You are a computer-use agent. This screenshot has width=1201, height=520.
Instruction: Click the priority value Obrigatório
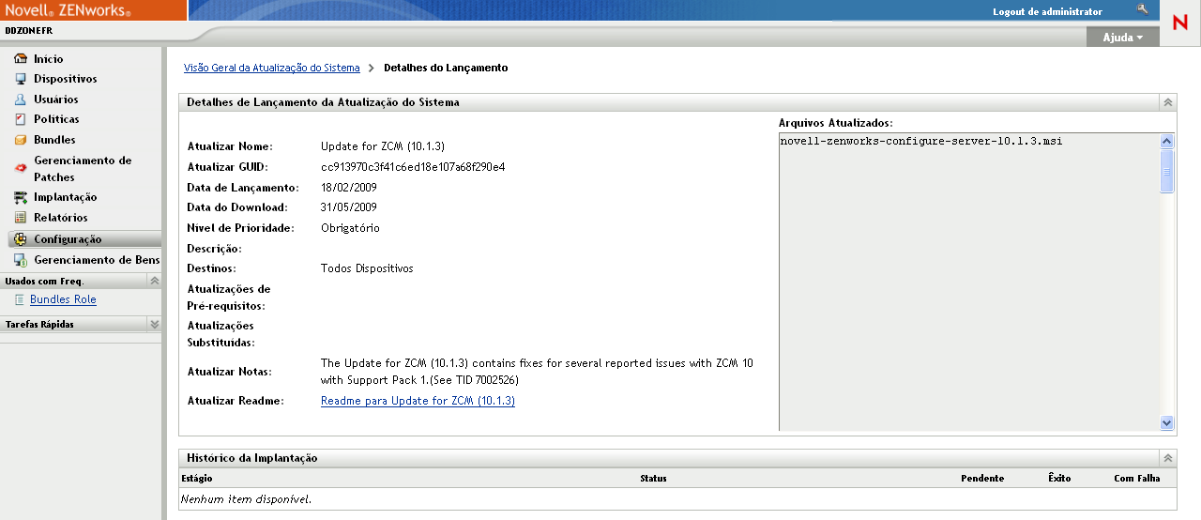point(350,228)
